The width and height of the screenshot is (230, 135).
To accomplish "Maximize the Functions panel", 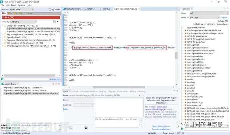I will coord(227,9).
